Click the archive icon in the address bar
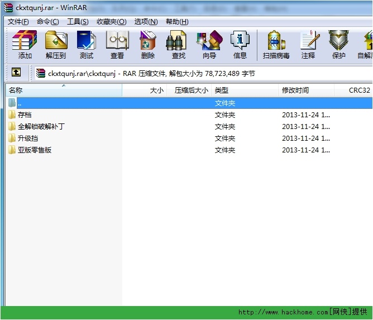The height and width of the screenshot is (320, 373). [x=41, y=73]
